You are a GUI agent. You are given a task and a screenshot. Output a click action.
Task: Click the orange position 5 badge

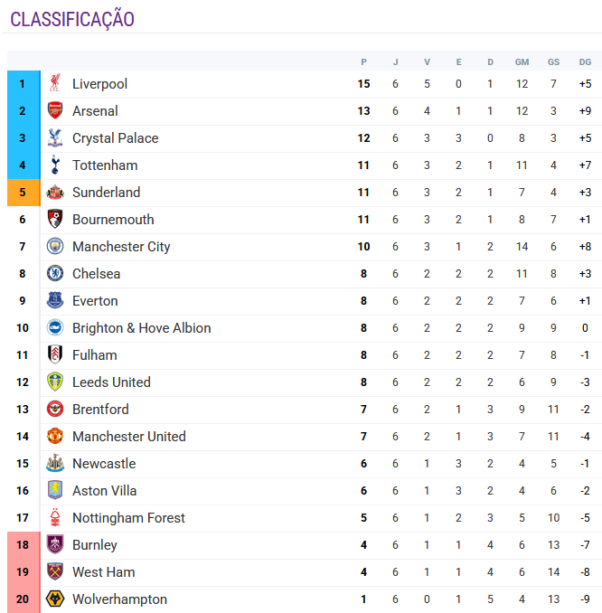click(23, 193)
